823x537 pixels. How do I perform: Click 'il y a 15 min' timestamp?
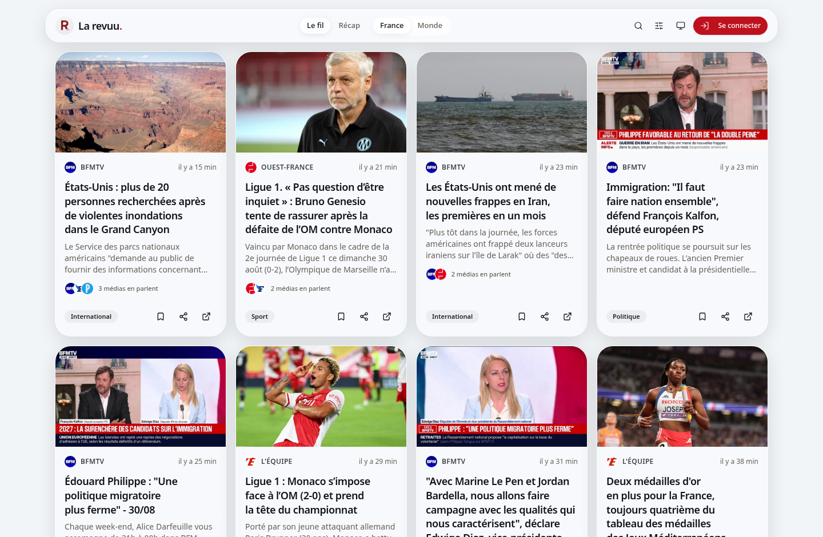coord(197,167)
